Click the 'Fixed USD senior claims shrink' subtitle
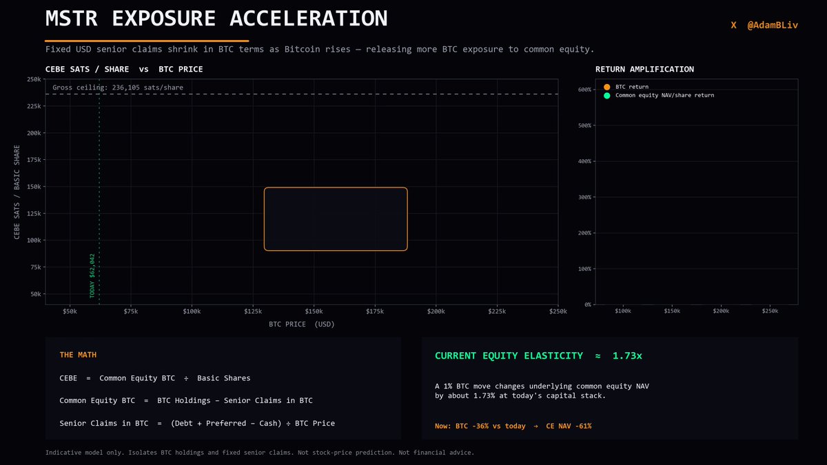This screenshot has height=465, width=827. [x=320, y=50]
